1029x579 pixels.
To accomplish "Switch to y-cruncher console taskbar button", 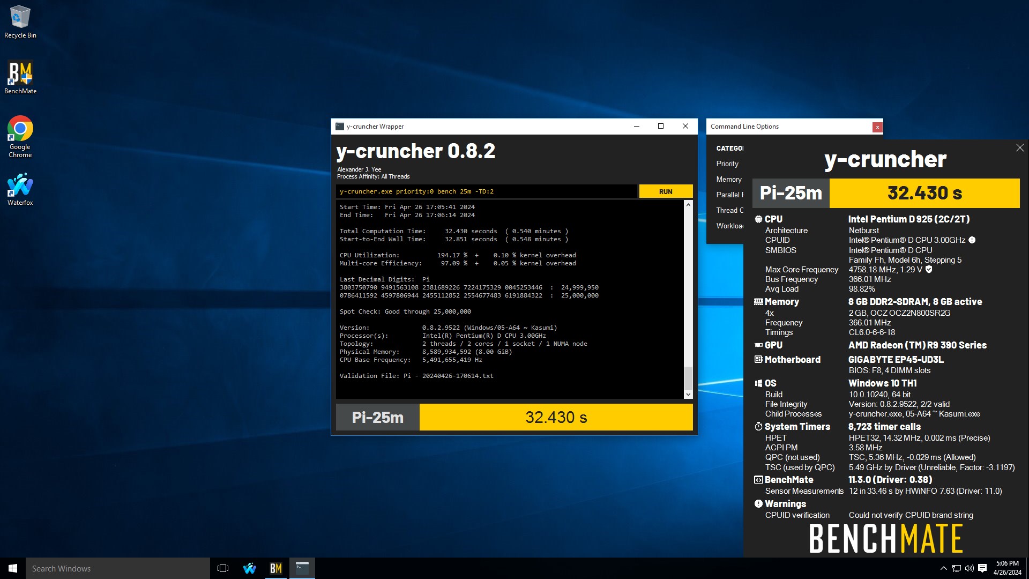I will [302, 568].
